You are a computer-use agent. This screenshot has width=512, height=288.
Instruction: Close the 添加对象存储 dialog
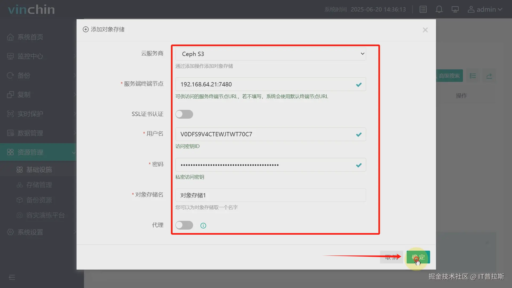pos(425,30)
